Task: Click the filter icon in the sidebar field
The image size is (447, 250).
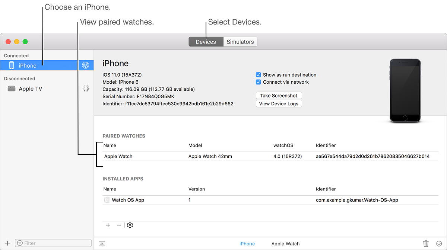Action: tap(20, 243)
